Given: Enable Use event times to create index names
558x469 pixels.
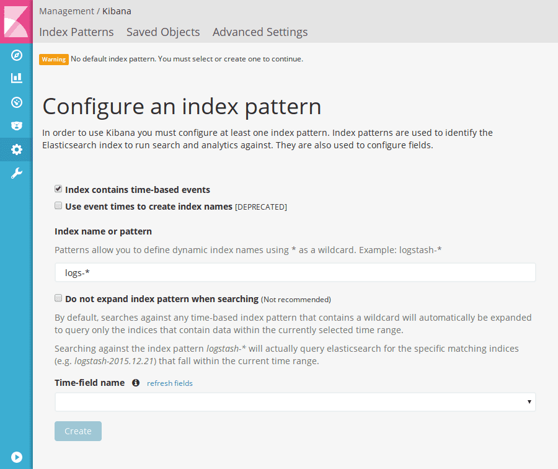Looking at the screenshot, I should 58,205.
